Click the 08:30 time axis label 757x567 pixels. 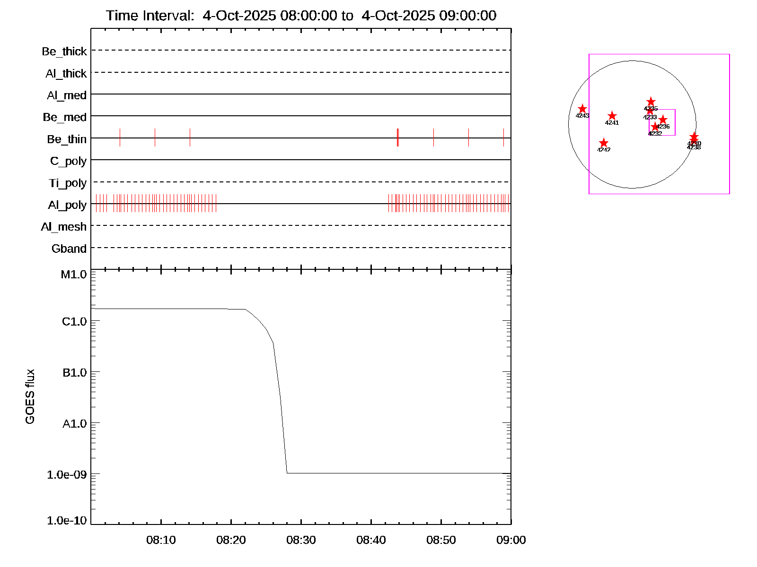[301, 540]
